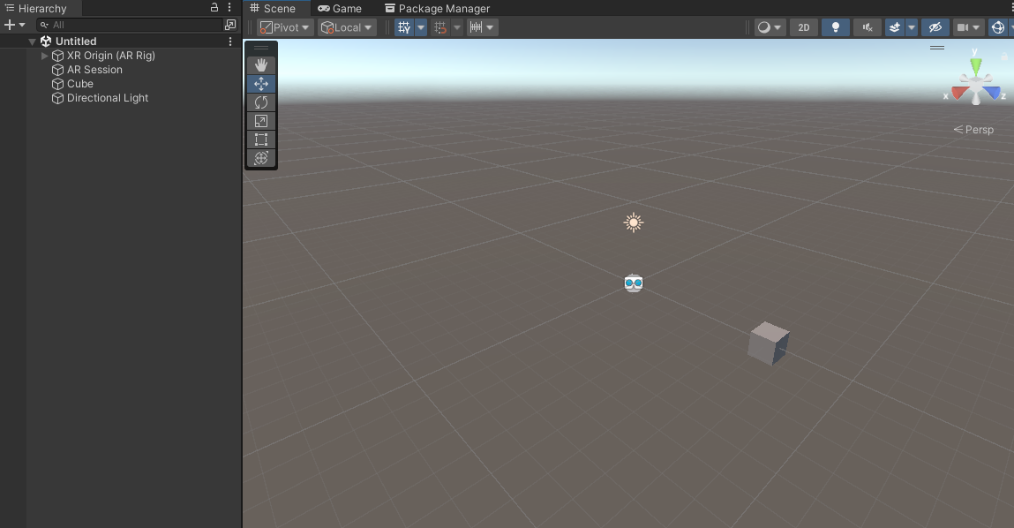Select the Cube object in scene view

(769, 343)
